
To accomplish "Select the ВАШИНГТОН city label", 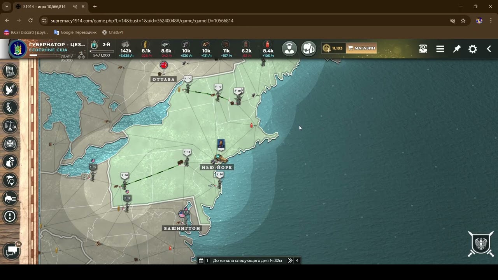I will [182, 229].
